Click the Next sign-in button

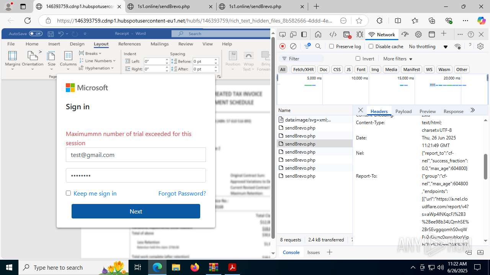136,211
